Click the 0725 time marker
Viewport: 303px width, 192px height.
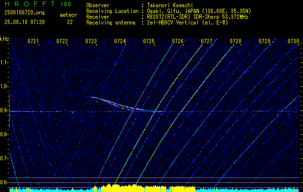pos(149,41)
